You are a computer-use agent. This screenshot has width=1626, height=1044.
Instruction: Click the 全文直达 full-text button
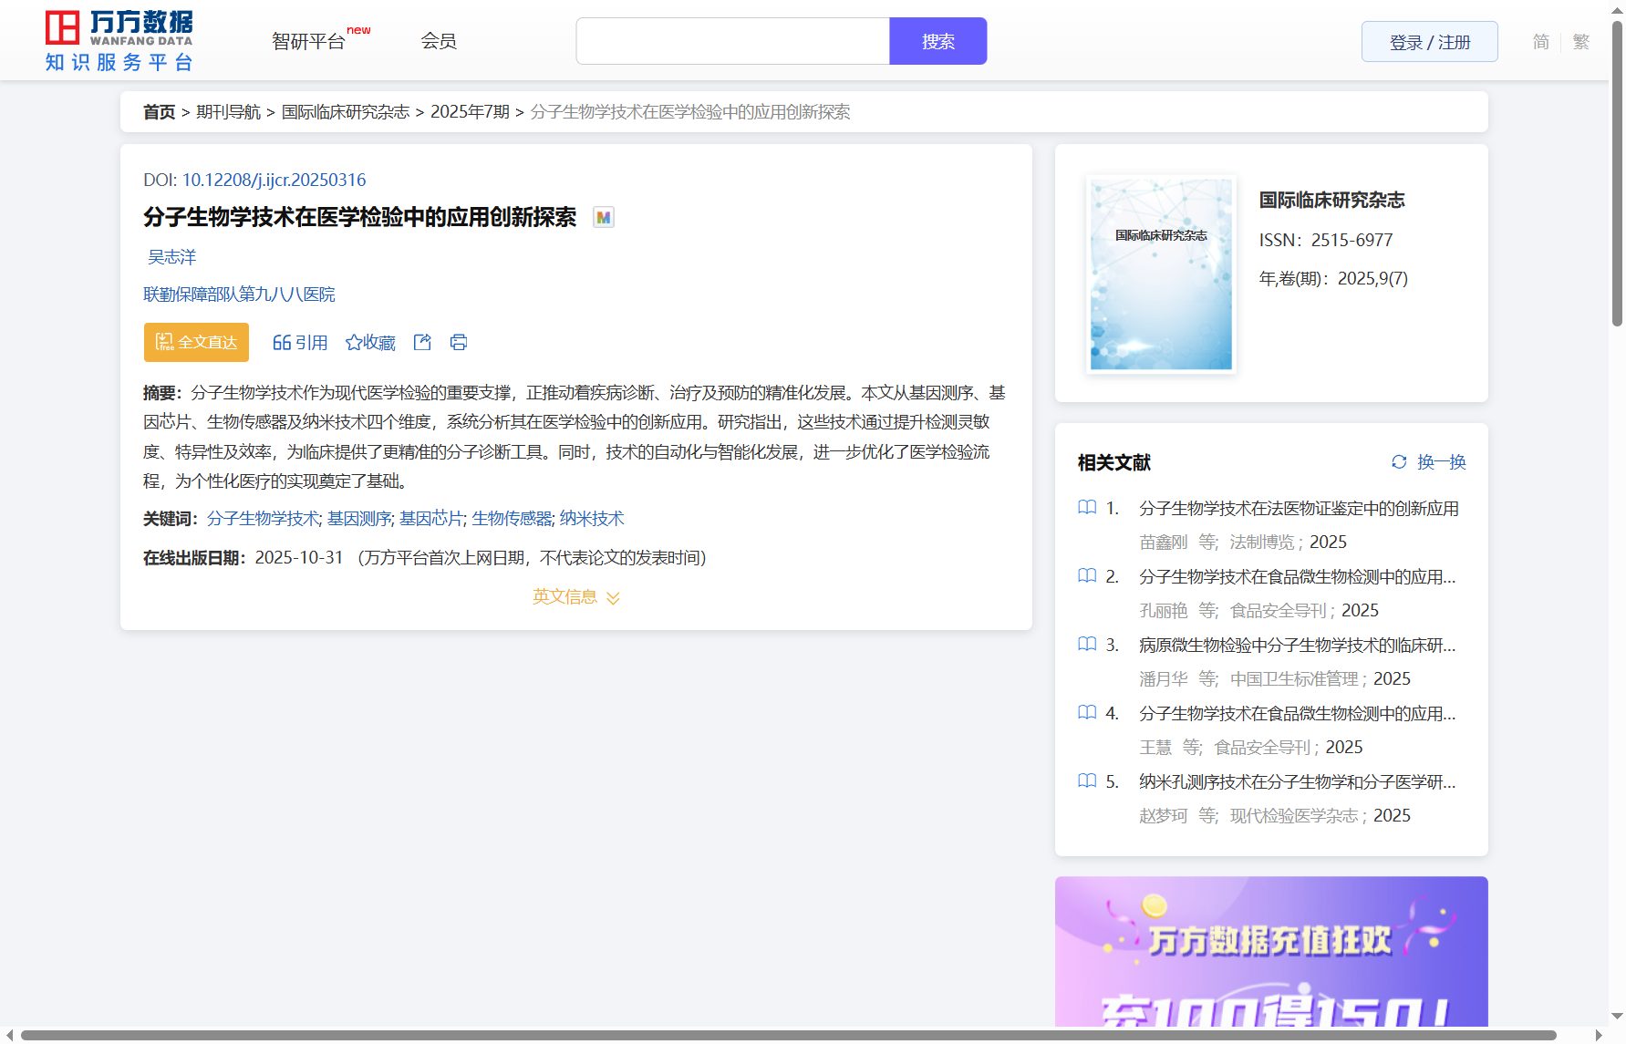pyautogui.click(x=196, y=342)
